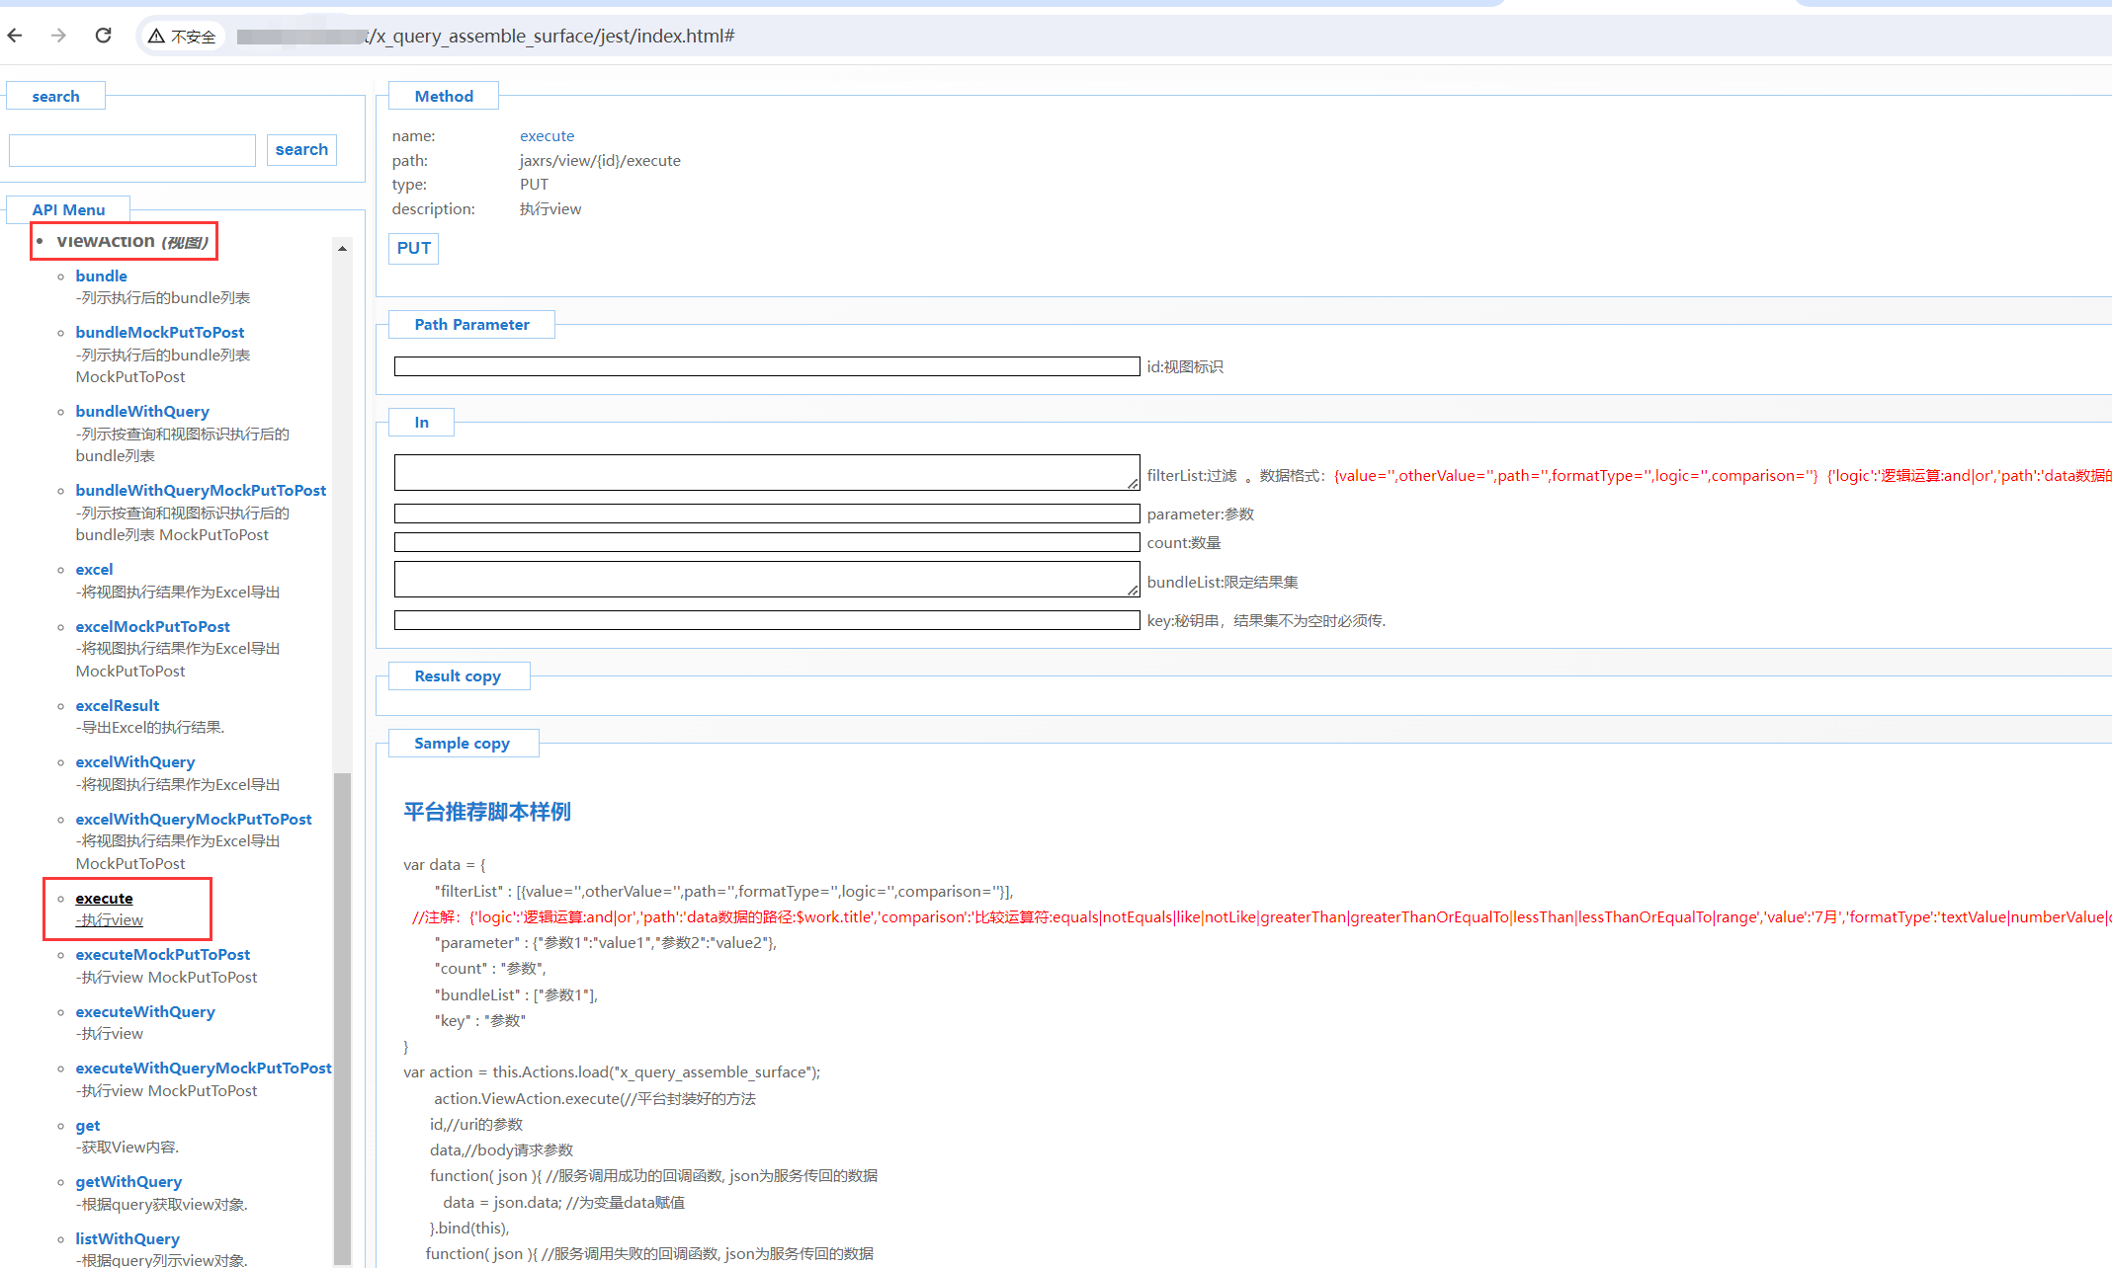This screenshot has width=2112, height=1268.
Task: Click the not-secure warning icon
Action: click(157, 37)
